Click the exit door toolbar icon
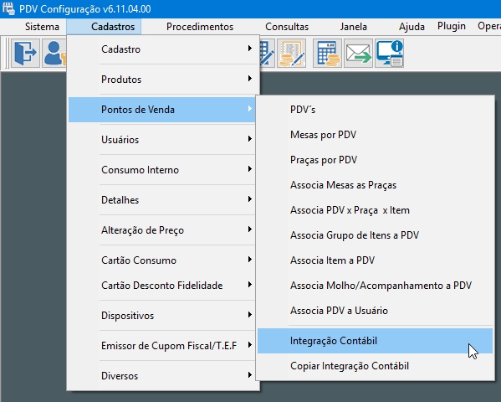Viewport: 501px width, 402px height. pyautogui.click(x=25, y=53)
